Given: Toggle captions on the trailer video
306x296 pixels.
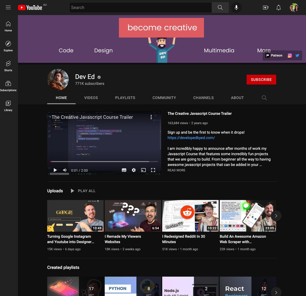Looking at the screenshot, I should 124,170.
